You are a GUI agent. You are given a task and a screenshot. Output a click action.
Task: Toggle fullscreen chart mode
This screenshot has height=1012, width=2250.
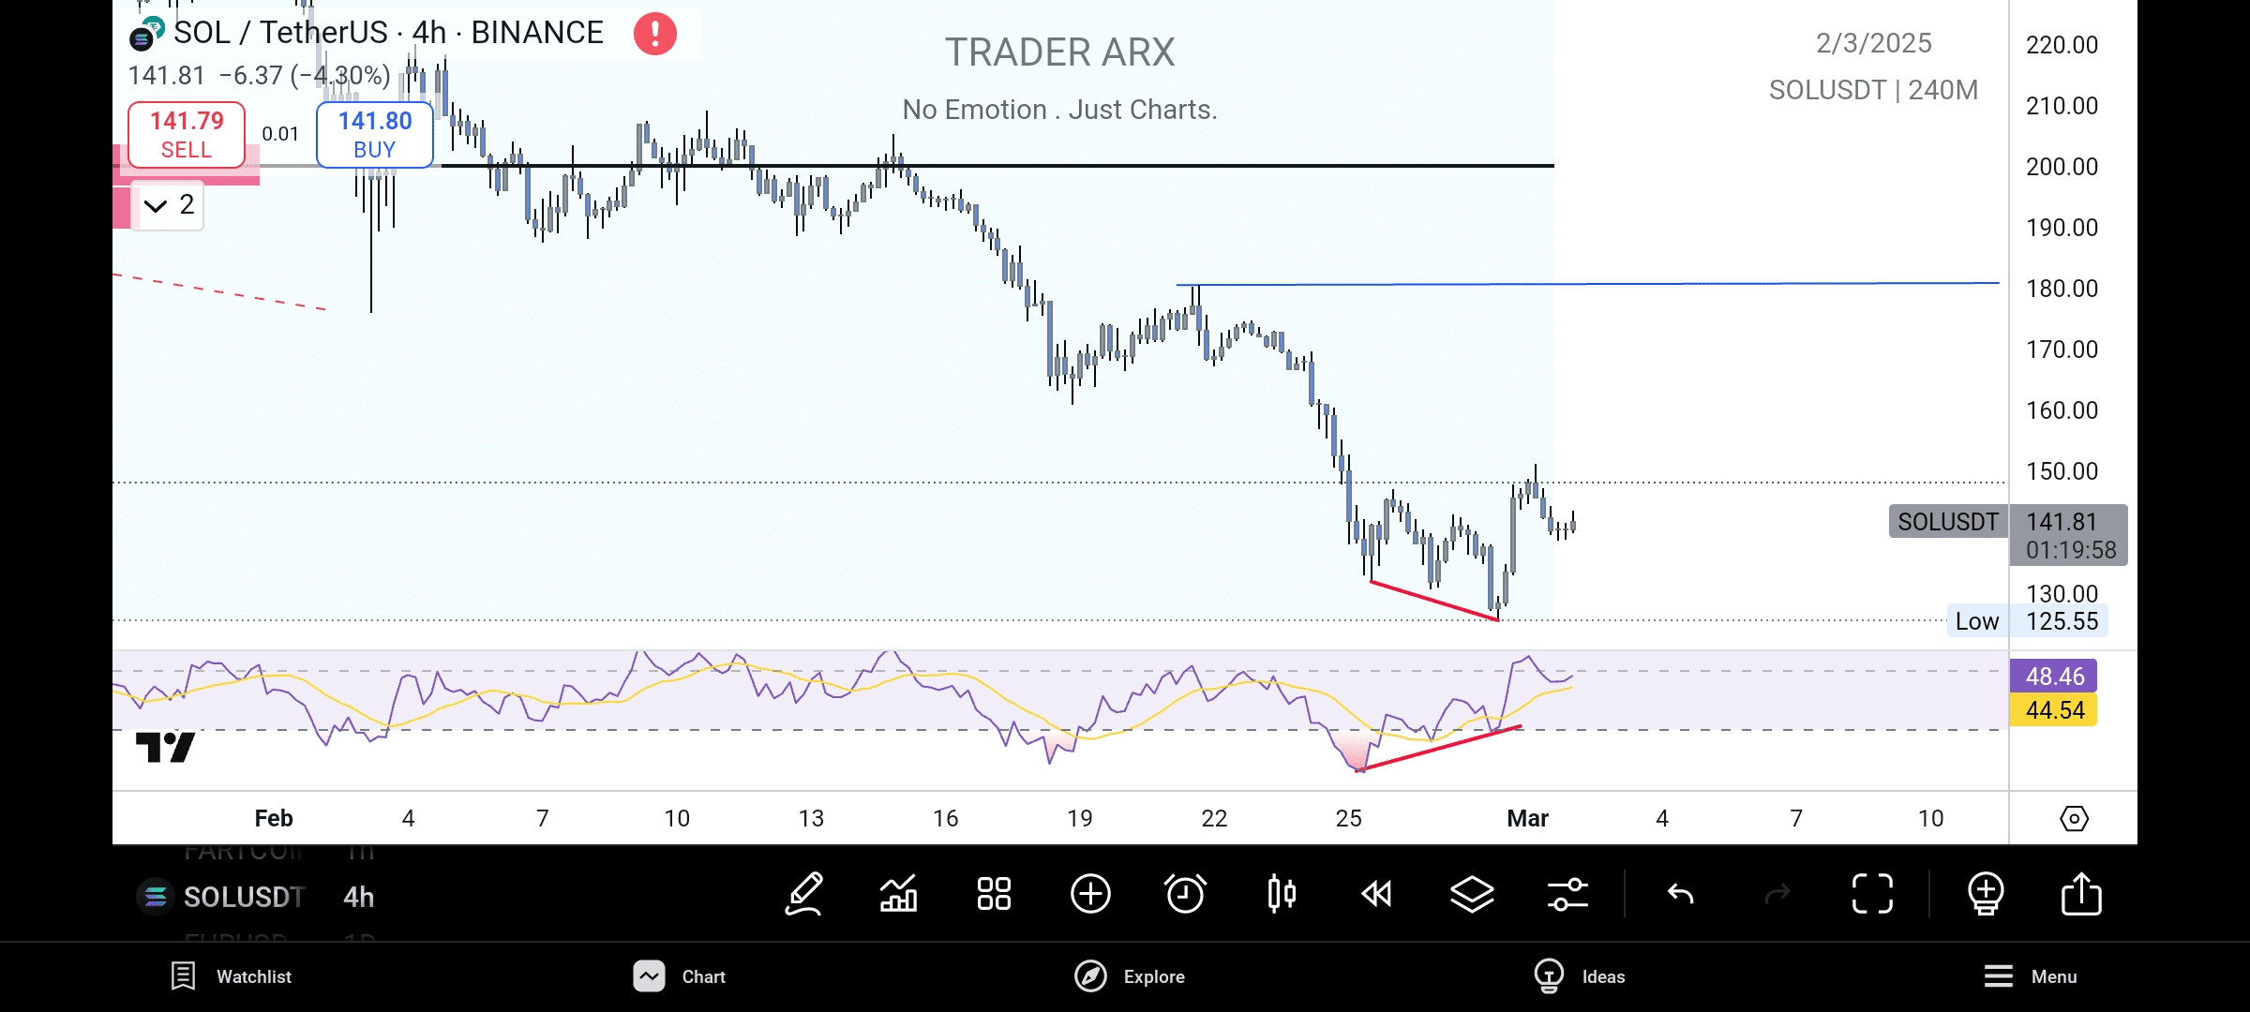tap(1872, 894)
